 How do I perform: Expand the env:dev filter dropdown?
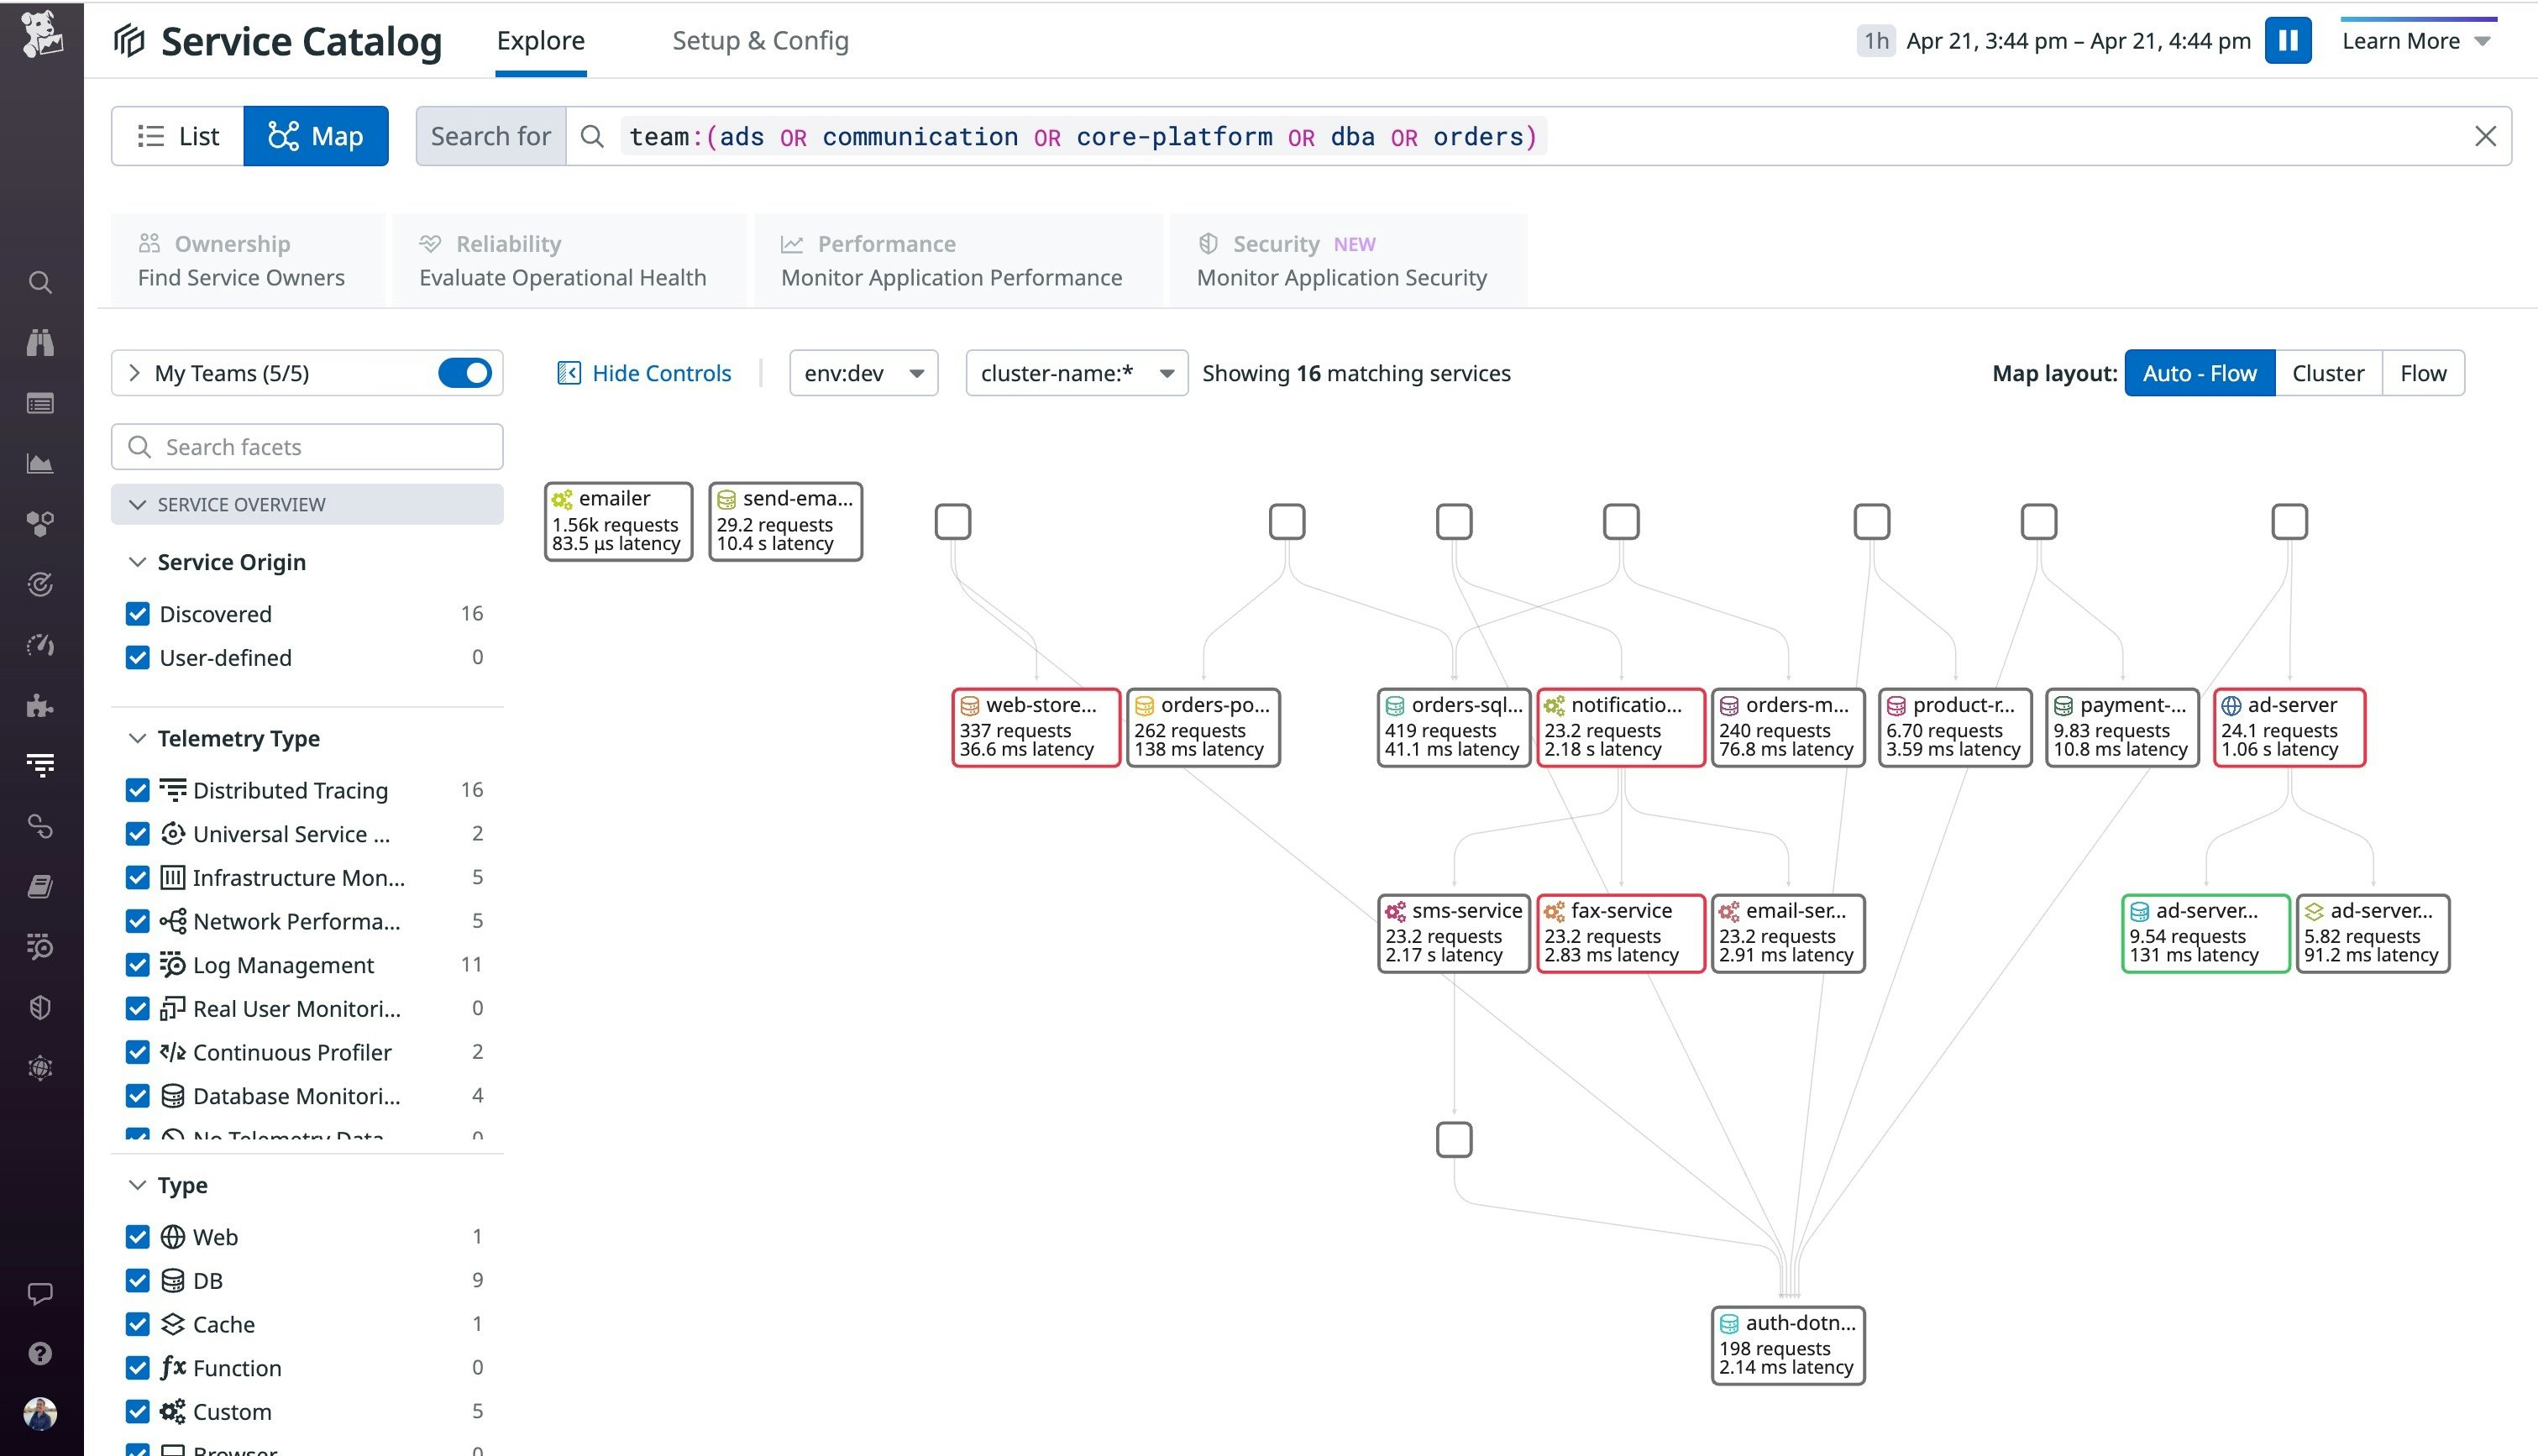click(x=862, y=372)
